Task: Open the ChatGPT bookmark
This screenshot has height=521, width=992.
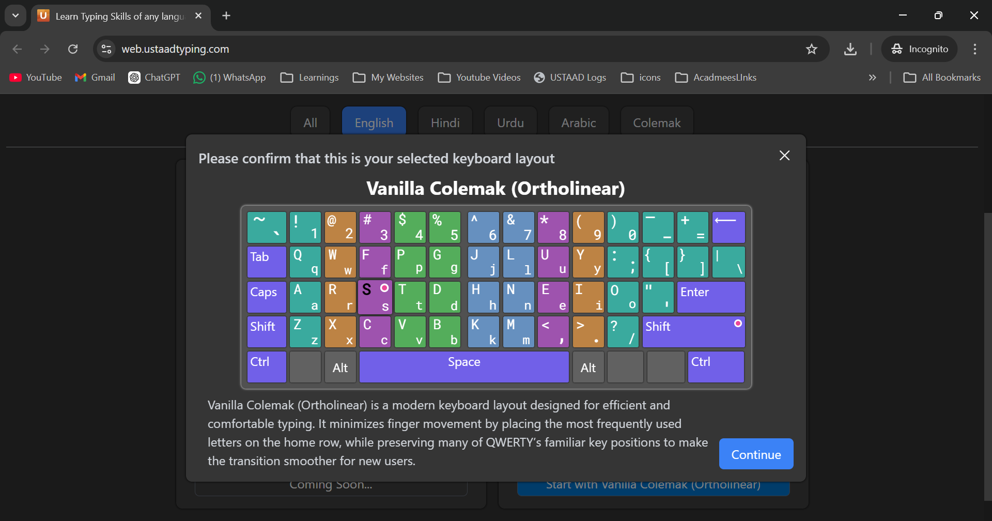Action: click(154, 78)
